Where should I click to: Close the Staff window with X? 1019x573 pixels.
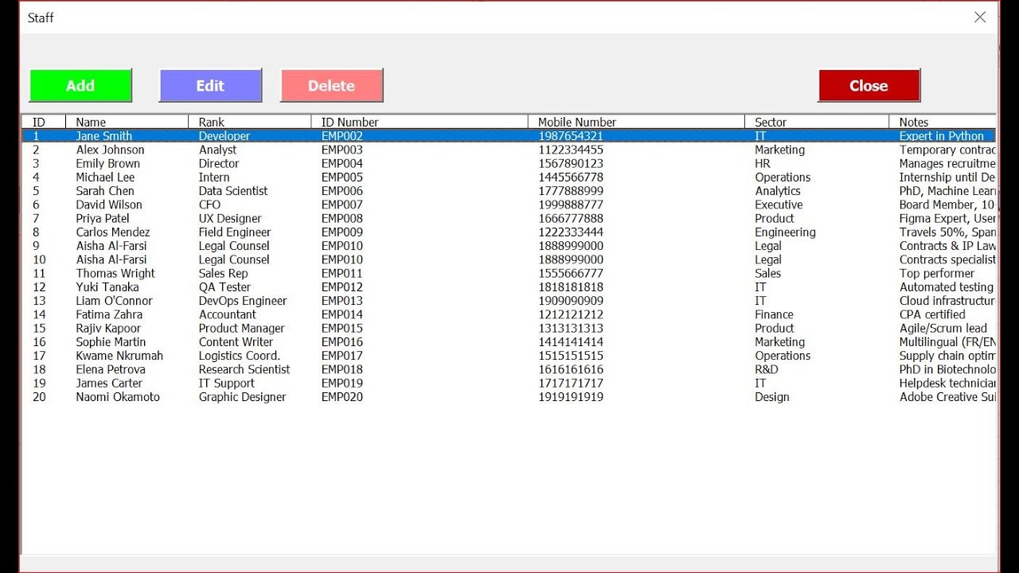[980, 17]
